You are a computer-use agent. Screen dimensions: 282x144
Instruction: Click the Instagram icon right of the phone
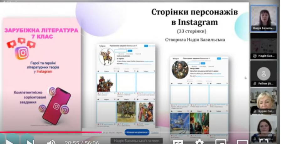coord(64,110)
